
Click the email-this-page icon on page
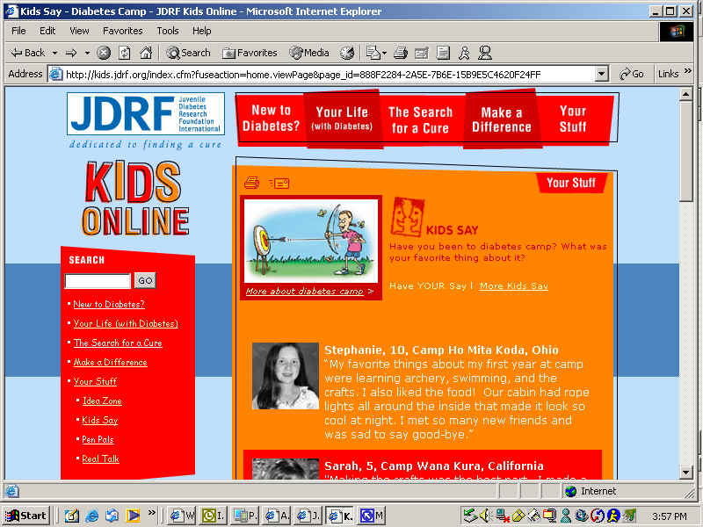[x=279, y=183]
